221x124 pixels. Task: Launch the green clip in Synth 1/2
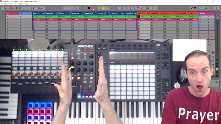(99, 17)
